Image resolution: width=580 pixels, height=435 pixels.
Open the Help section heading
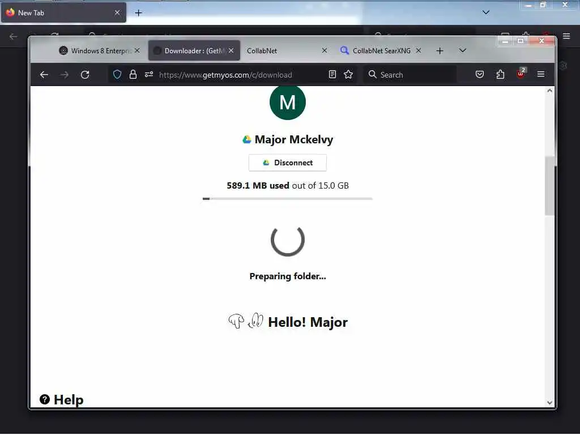(x=69, y=400)
